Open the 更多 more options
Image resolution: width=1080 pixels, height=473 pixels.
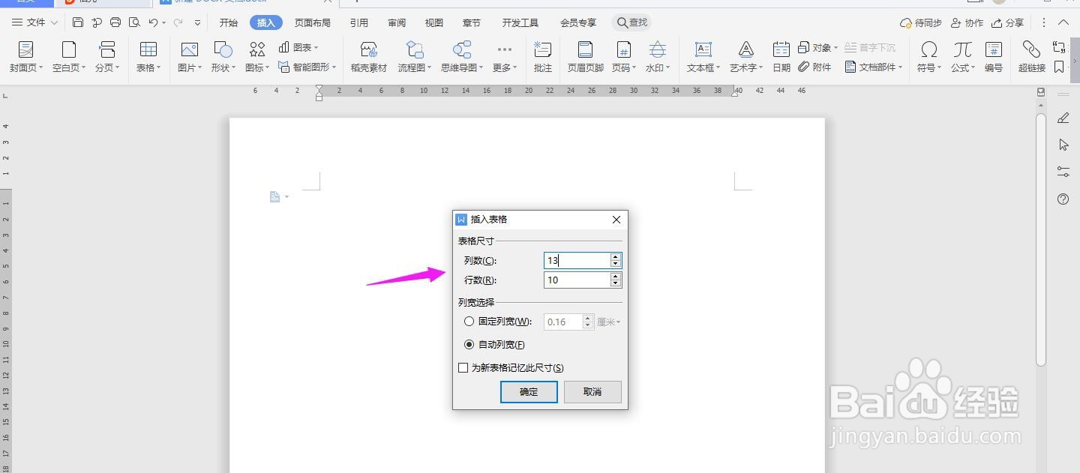(505, 57)
